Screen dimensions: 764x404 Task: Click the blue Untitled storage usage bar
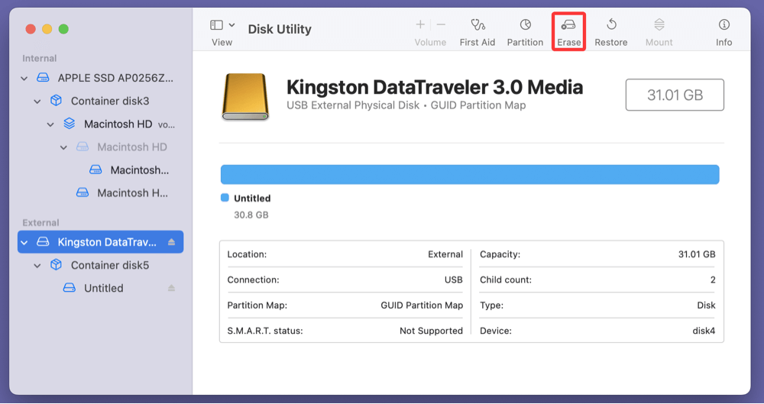(x=469, y=174)
